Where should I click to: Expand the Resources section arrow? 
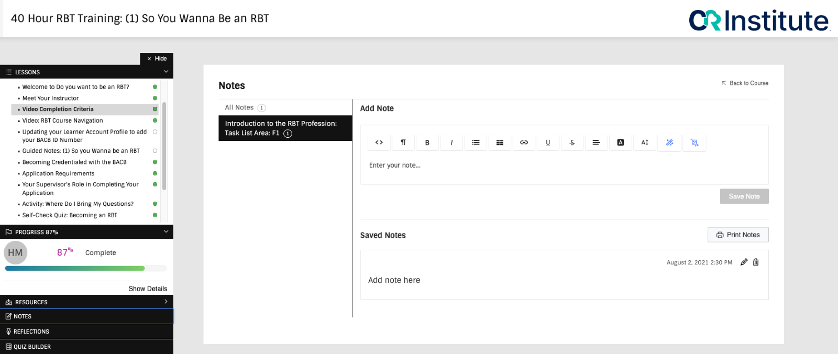coord(166,302)
